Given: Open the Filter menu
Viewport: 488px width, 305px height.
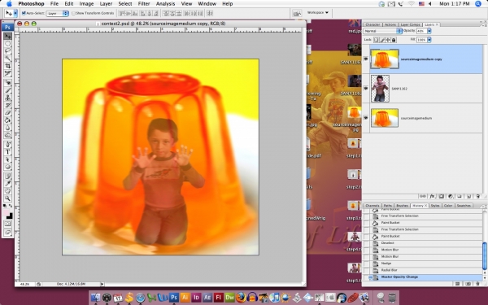Looking at the screenshot, I should (144, 4).
